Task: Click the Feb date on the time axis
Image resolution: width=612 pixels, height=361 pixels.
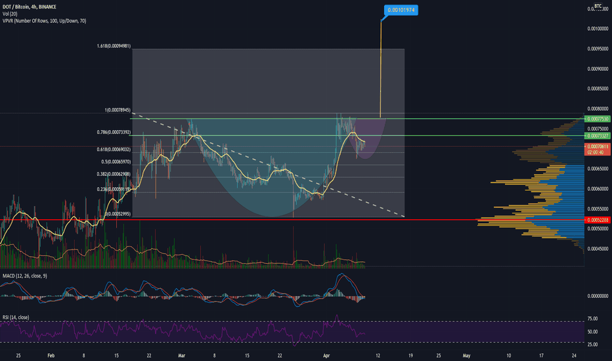Action: [x=51, y=356]
